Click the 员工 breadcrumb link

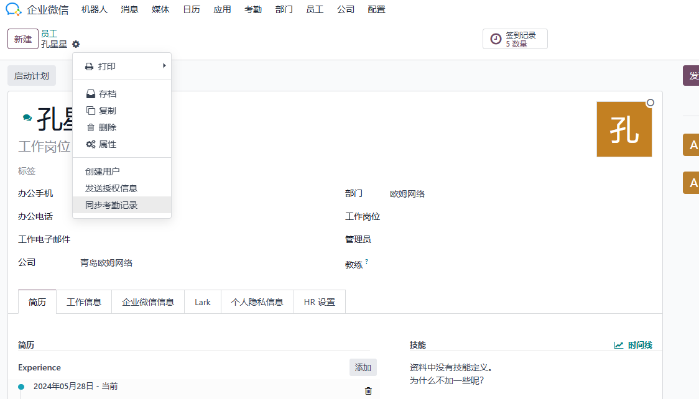[49, 34]
